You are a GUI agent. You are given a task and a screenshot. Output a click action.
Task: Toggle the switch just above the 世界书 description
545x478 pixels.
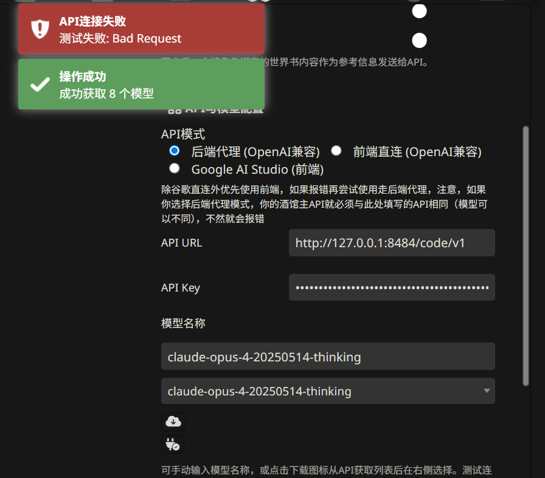pyautogui.click(x=419, y=41)
